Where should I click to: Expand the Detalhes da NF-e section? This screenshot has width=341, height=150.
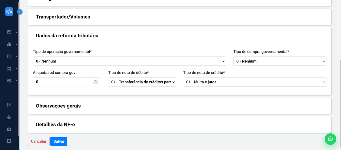tap(179, 124)
